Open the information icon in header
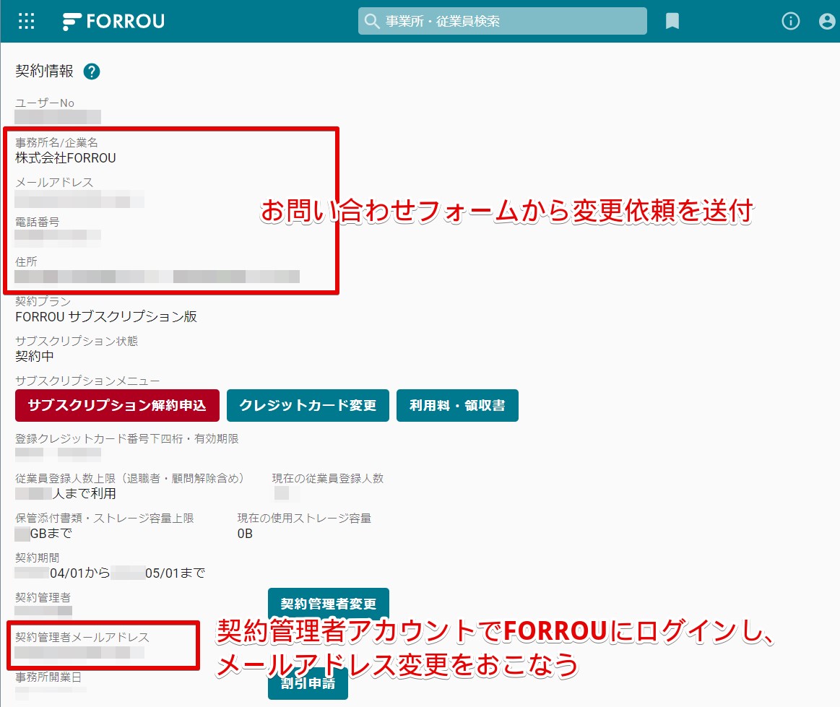 coord(791,22)
